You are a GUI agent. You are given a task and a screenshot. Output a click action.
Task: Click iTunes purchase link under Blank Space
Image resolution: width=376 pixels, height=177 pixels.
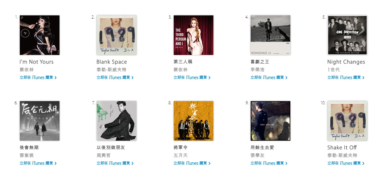click(115, 77)
